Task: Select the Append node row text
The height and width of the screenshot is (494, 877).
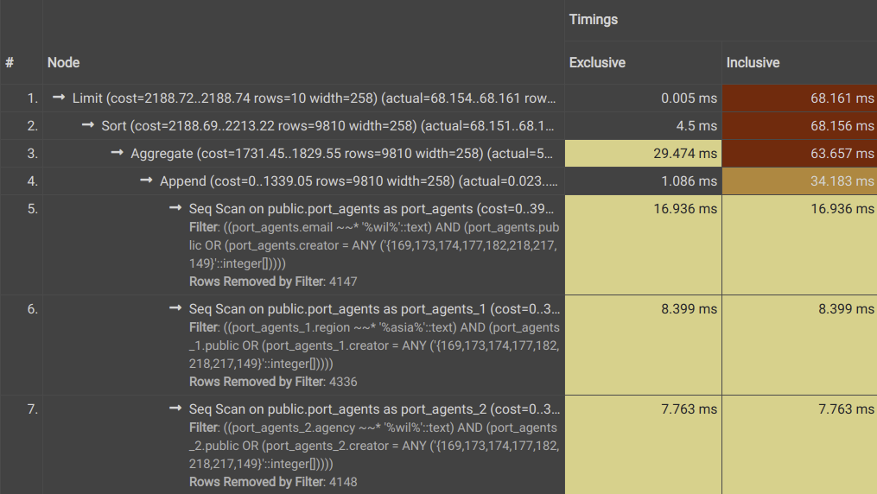Action: (359, 181)
